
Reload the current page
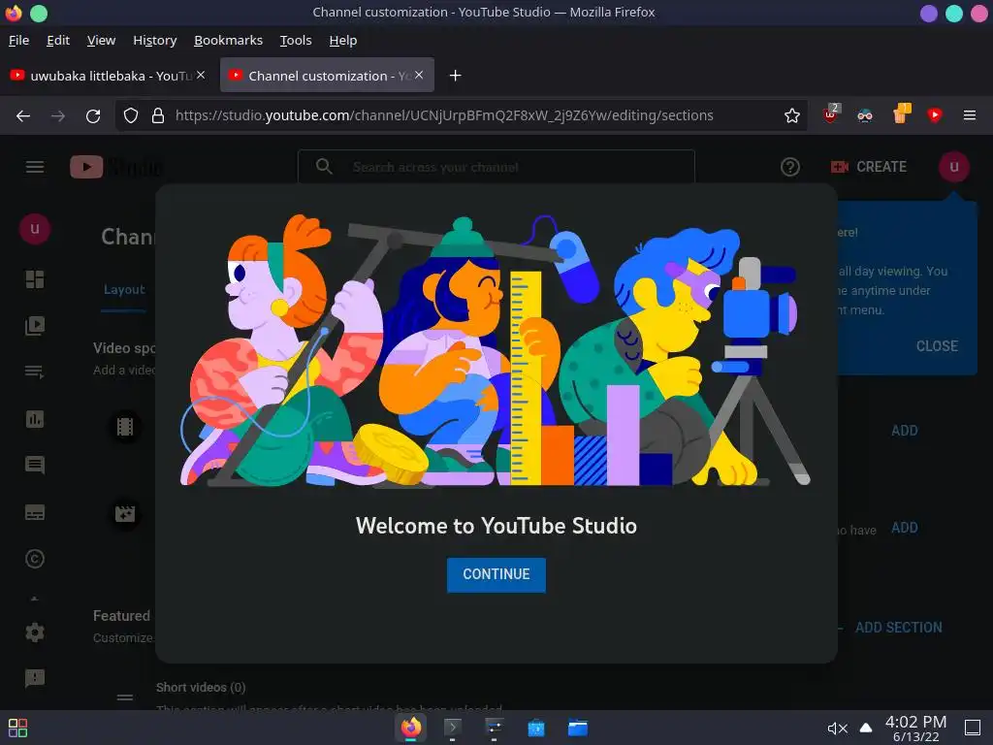(93, 115)
